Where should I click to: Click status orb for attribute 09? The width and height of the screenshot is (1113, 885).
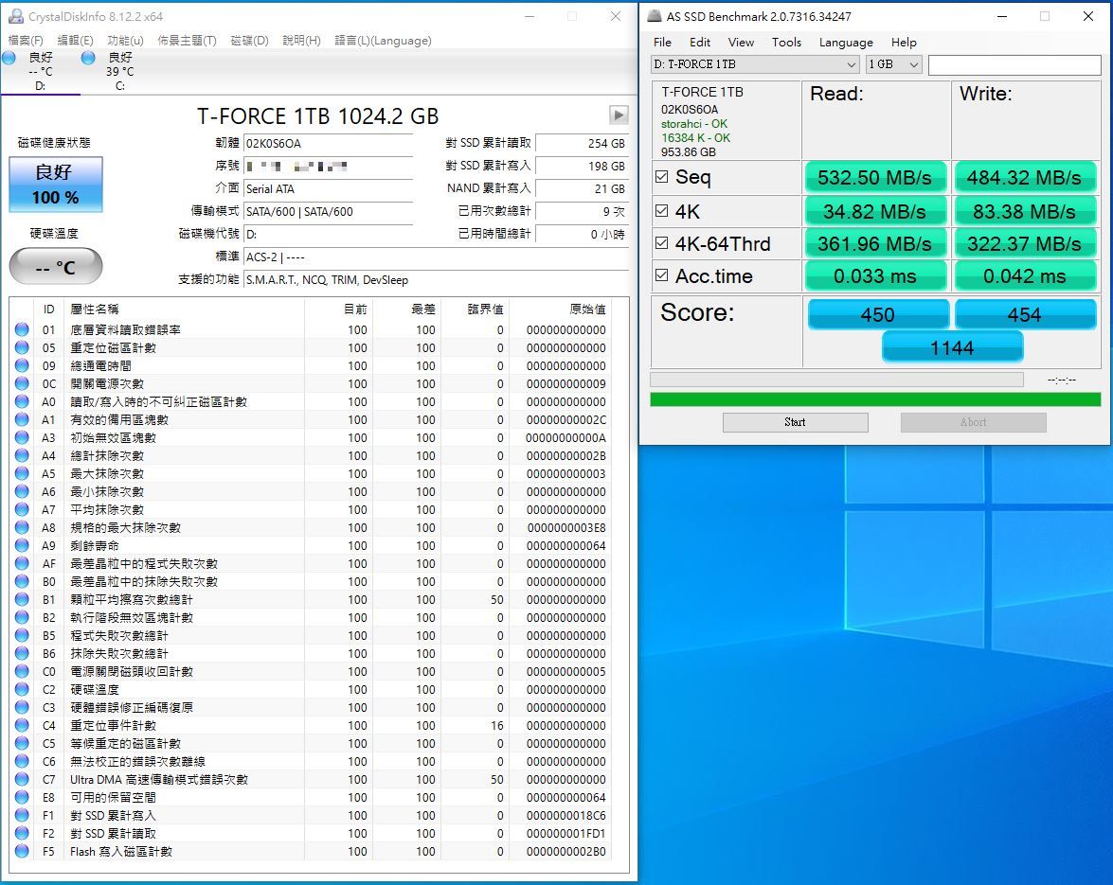click(22, 366)
